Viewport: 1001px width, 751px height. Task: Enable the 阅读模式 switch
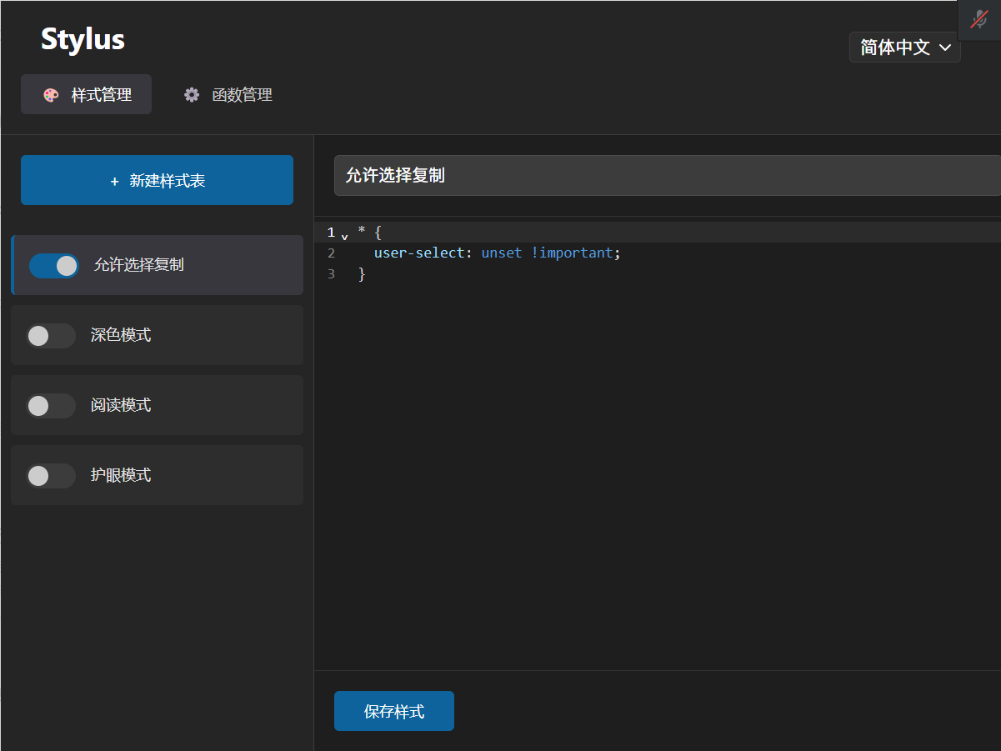(x=51, y=406)
